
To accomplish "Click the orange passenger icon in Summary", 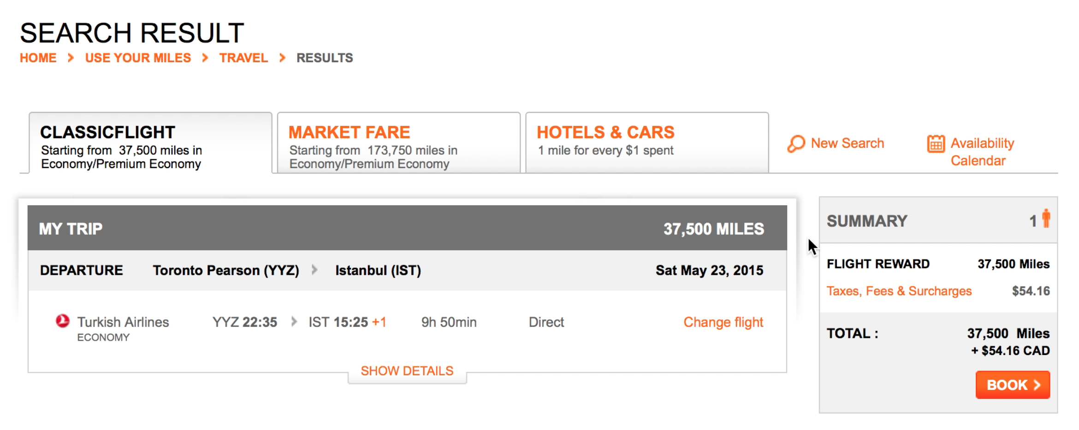I will coord(1046,218).
